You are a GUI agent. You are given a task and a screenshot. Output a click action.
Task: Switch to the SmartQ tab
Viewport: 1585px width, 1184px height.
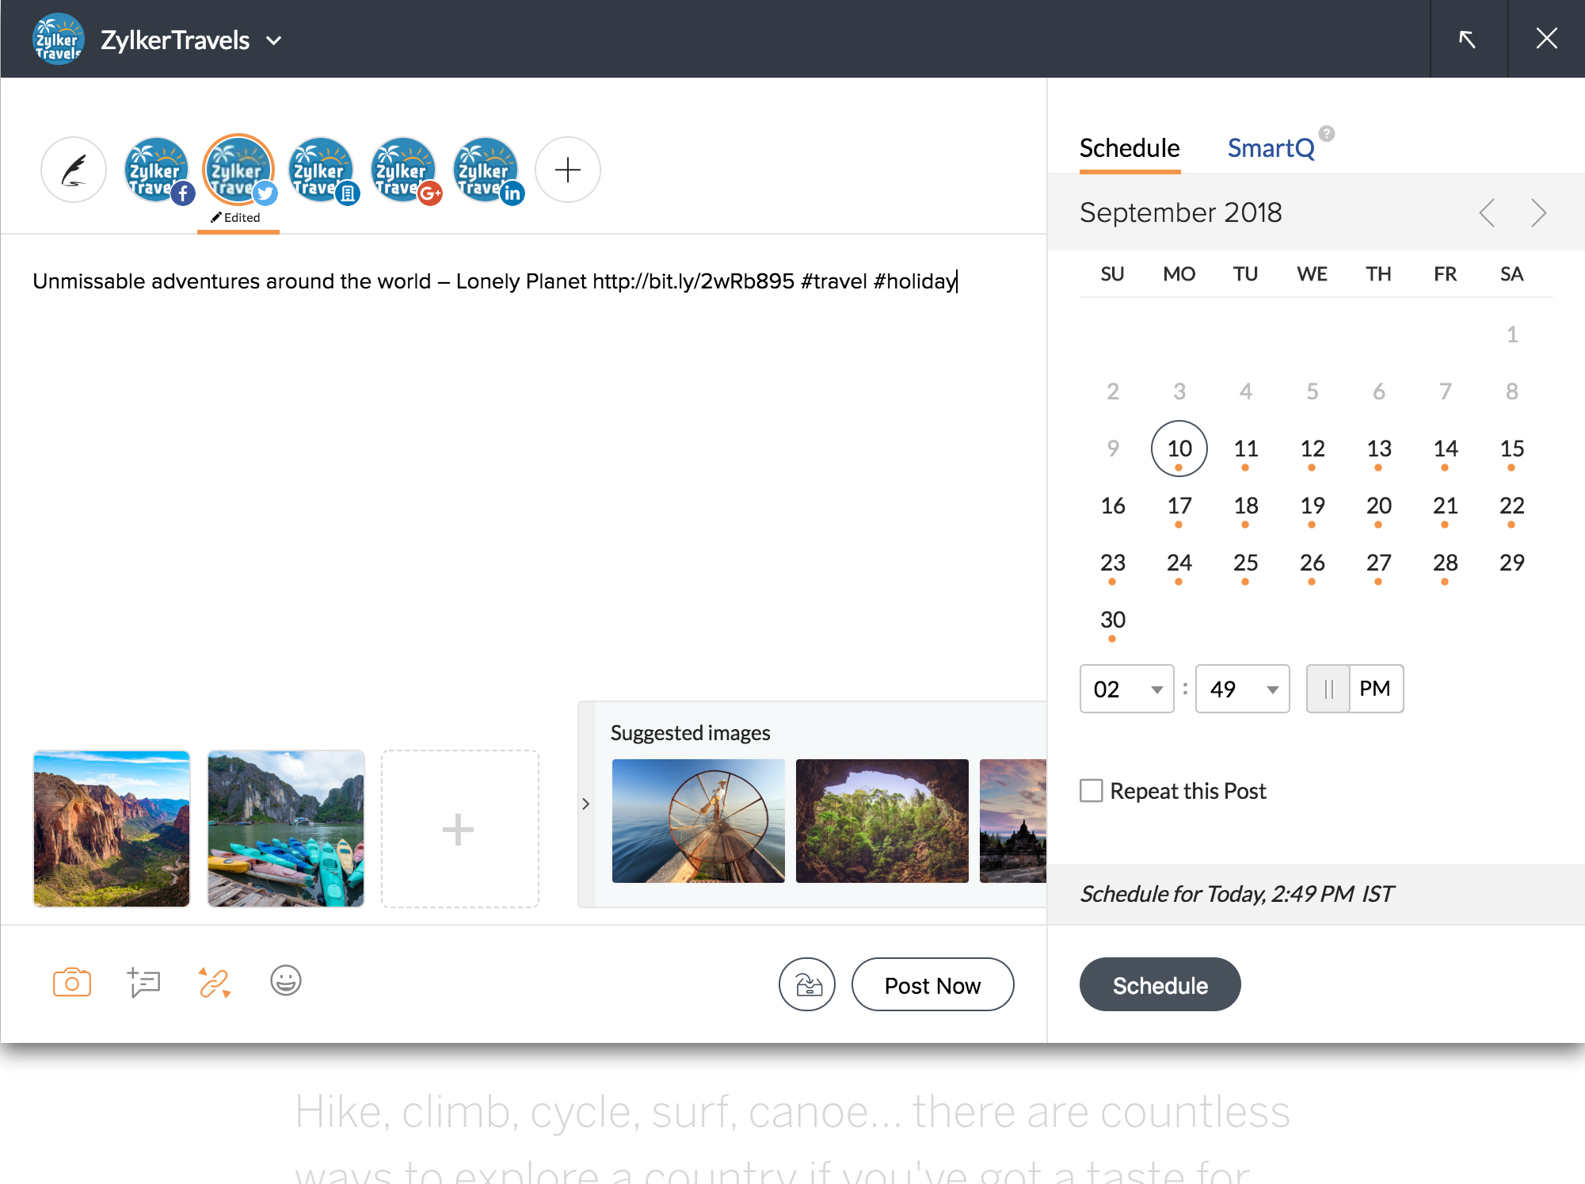1271,148
